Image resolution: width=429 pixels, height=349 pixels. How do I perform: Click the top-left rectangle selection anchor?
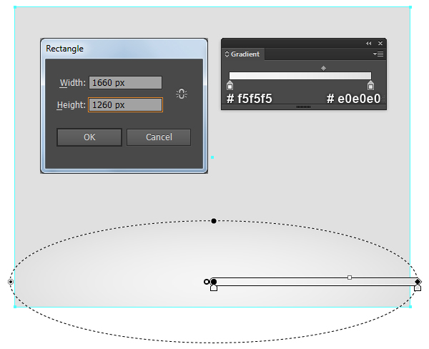[x=15, y=7]
